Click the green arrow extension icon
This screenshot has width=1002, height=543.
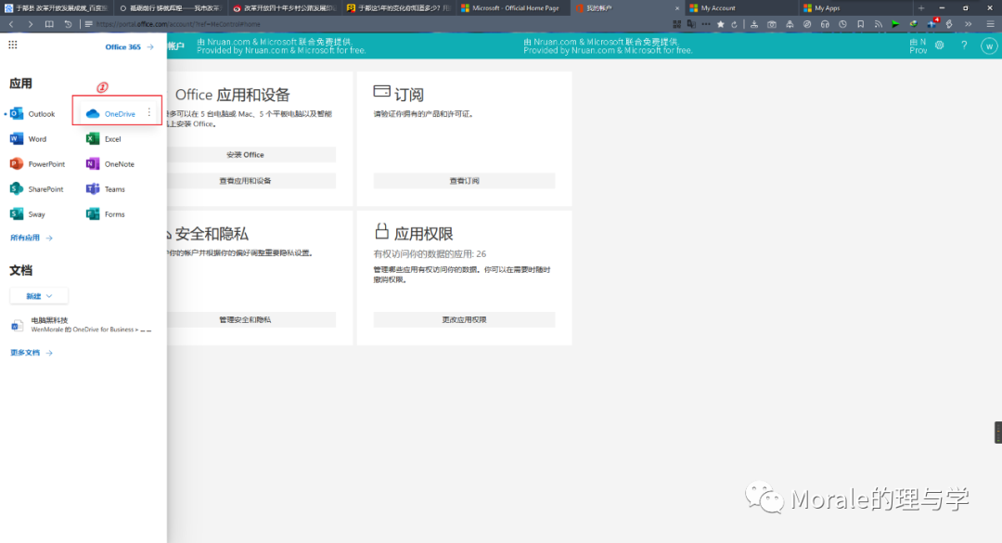tap(895, 24)
